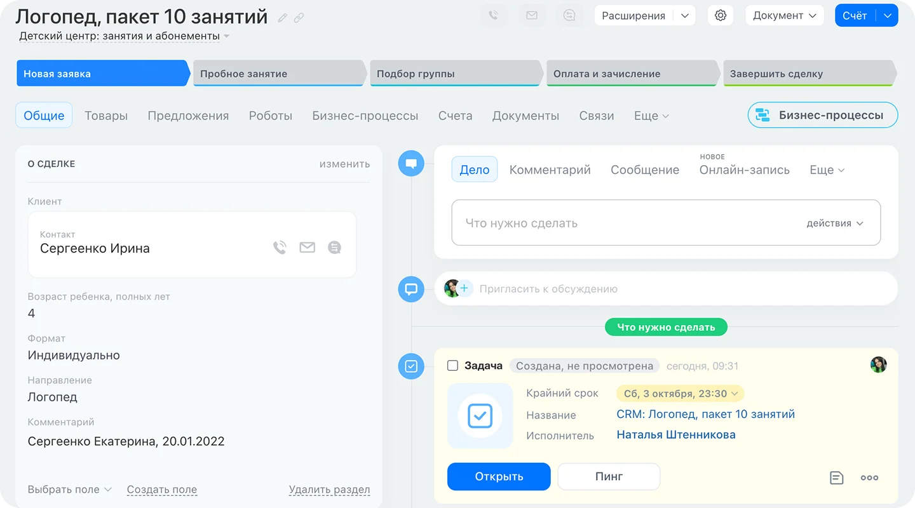915x508 pixels.
Task: Click the plus icon to invite participant
Action: [464, 289]
